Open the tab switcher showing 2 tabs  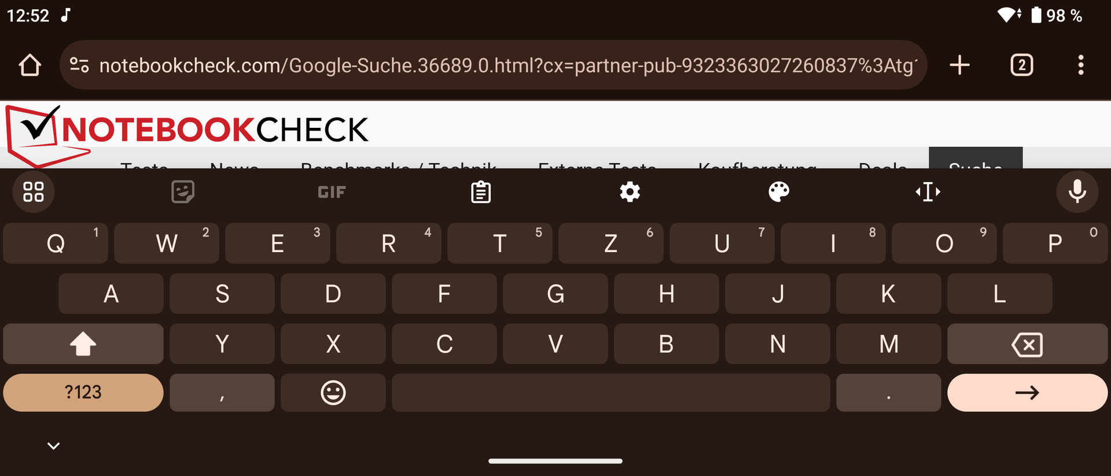[x=1022, y=65]
